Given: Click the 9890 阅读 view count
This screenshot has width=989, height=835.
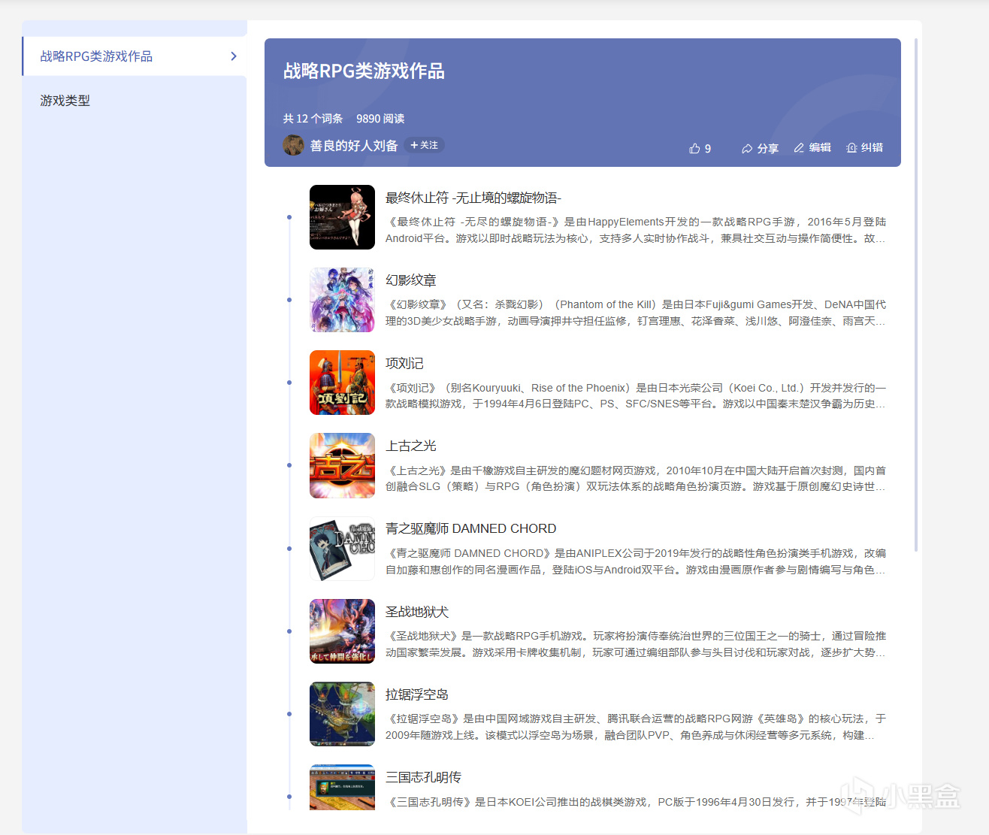Looking at the screenshot, I should click(380, 119).
